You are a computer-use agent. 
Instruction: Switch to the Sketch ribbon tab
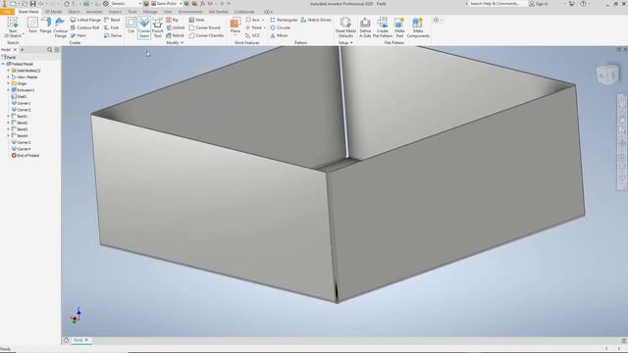click(74, 12)
